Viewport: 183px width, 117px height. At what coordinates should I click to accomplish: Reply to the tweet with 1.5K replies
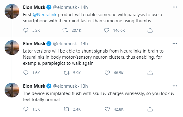click(26, 109)
